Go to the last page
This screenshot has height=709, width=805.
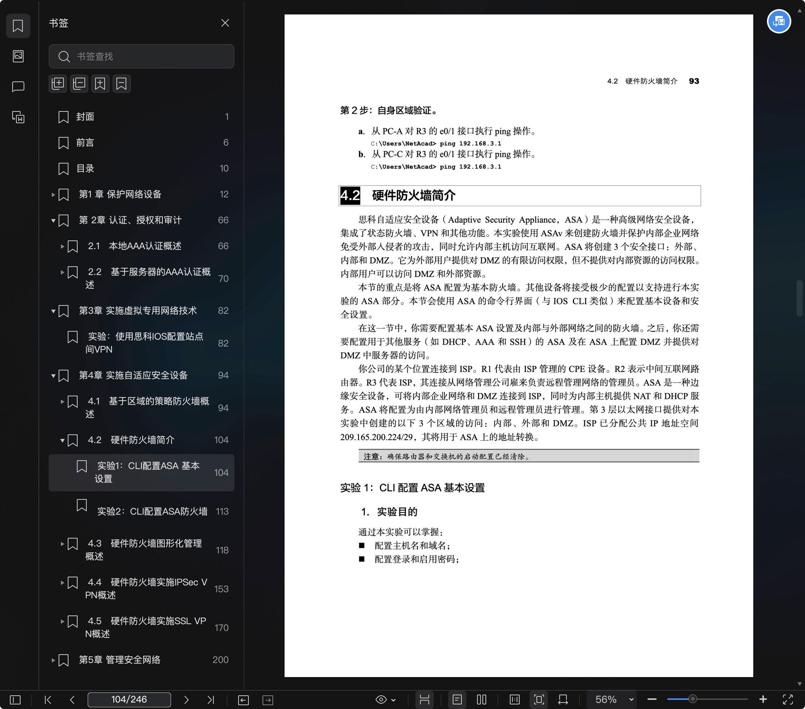[211, 699]
